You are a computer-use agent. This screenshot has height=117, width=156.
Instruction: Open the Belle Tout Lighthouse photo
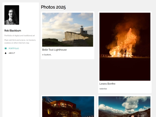[x=68, y=30]
